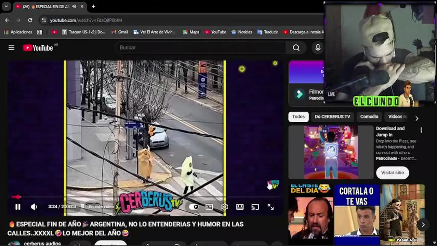
Task: Show next shorts with the arrow button
Action: 423,225
